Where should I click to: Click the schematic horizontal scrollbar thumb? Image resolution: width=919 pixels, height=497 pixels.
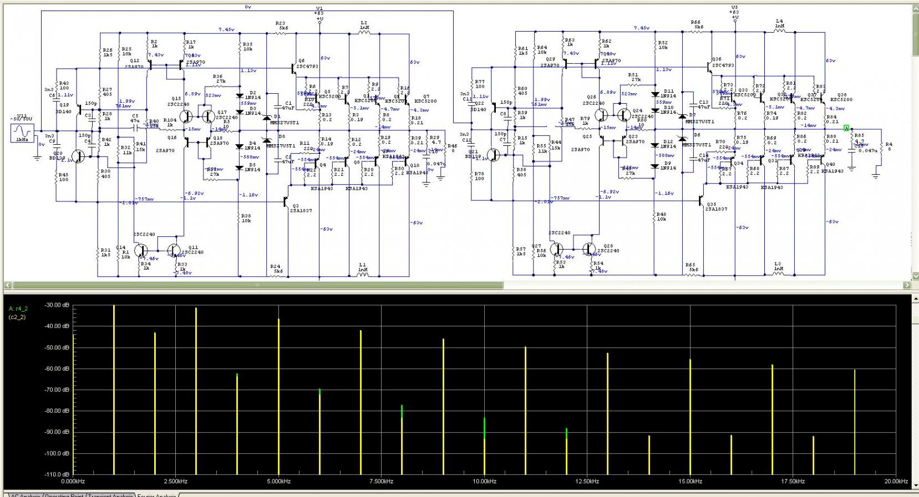(x=257, y=285)
